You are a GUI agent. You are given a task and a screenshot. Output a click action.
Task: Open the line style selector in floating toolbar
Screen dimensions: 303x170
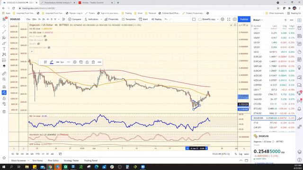[x=69, y=62]
